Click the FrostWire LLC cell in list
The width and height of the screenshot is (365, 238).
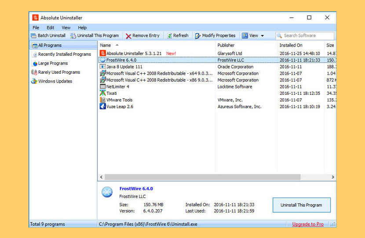(231, 60)
